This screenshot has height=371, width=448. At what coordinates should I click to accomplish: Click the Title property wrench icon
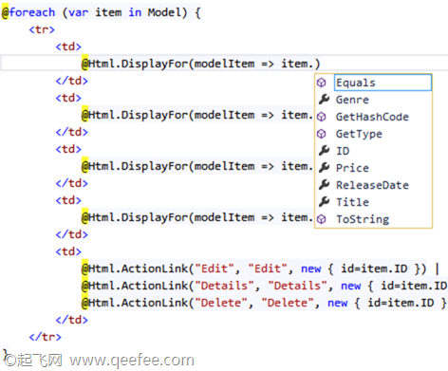[x=324, y=202]
